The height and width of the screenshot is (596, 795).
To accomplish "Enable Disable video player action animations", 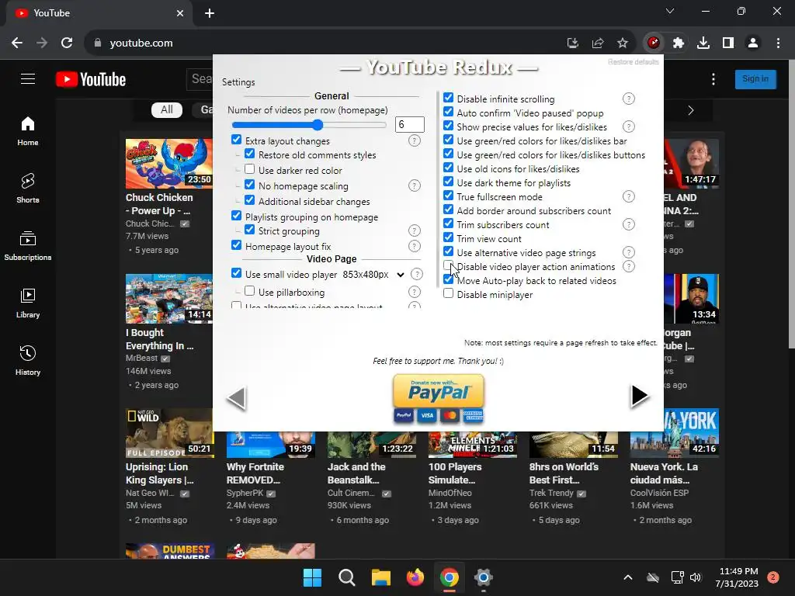I will tap(448, 265).
